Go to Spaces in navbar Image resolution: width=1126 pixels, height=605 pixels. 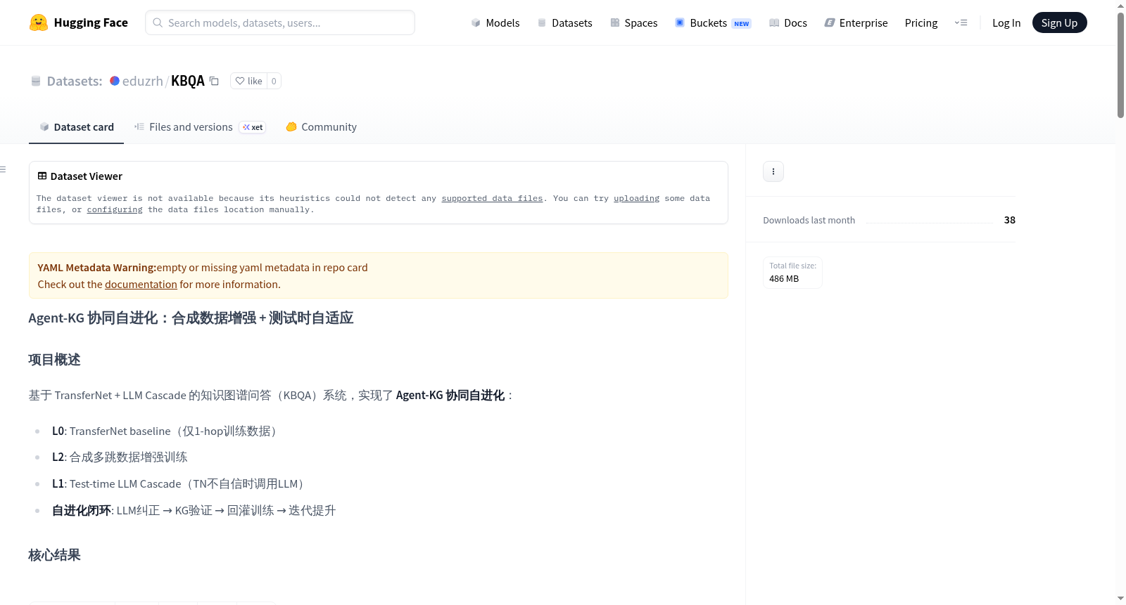(634, 22)
